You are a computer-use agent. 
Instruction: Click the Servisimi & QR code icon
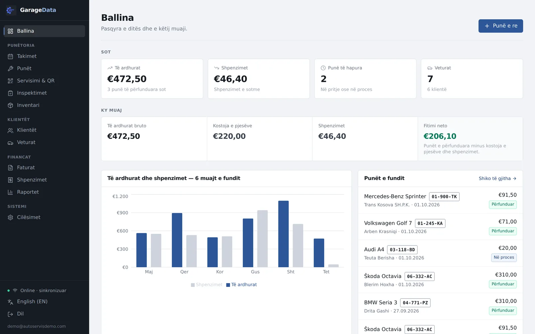[x=10, y=81]
